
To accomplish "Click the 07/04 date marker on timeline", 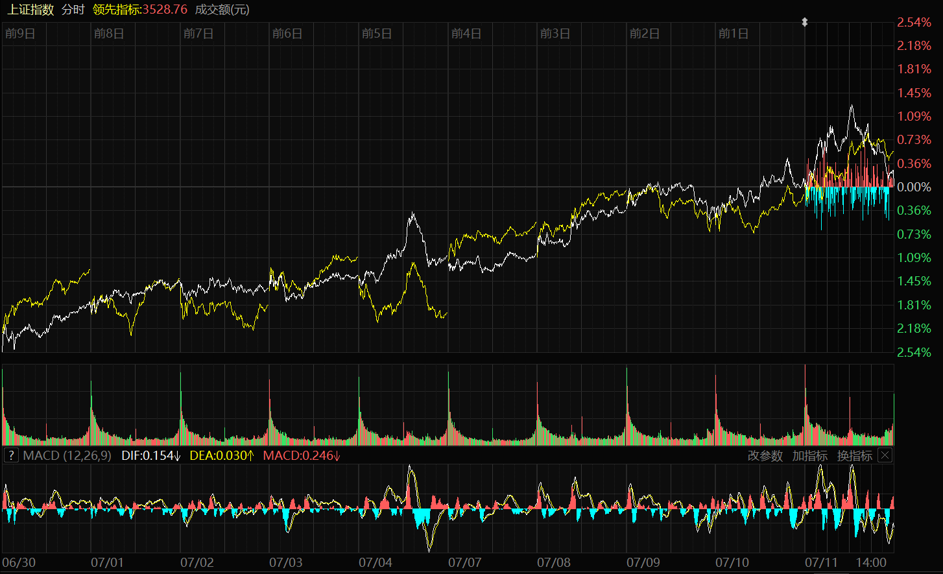I will 376,562.
